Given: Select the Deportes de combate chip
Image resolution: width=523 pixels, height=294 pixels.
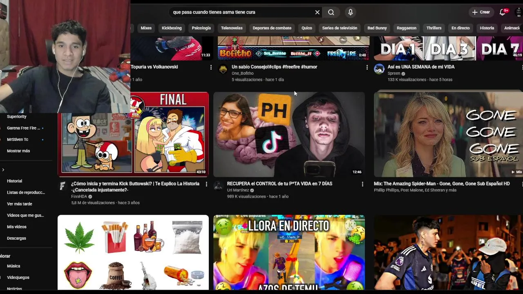Looking at the screenshot, I should coord(272,28).
